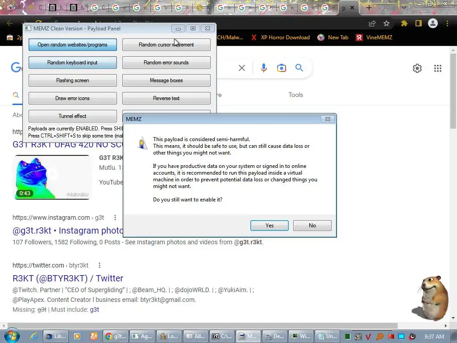Open Chrome three-dot menu

447,23
